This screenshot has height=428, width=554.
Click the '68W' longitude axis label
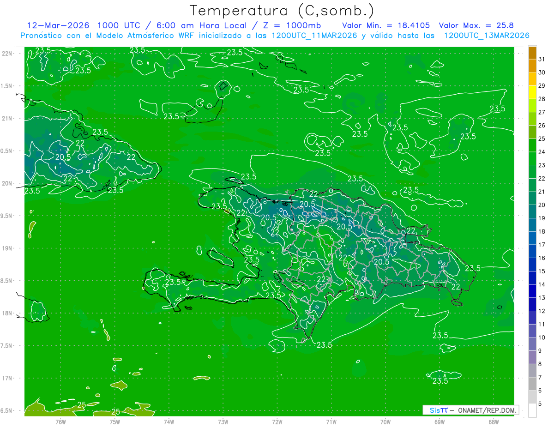[494, 422]
